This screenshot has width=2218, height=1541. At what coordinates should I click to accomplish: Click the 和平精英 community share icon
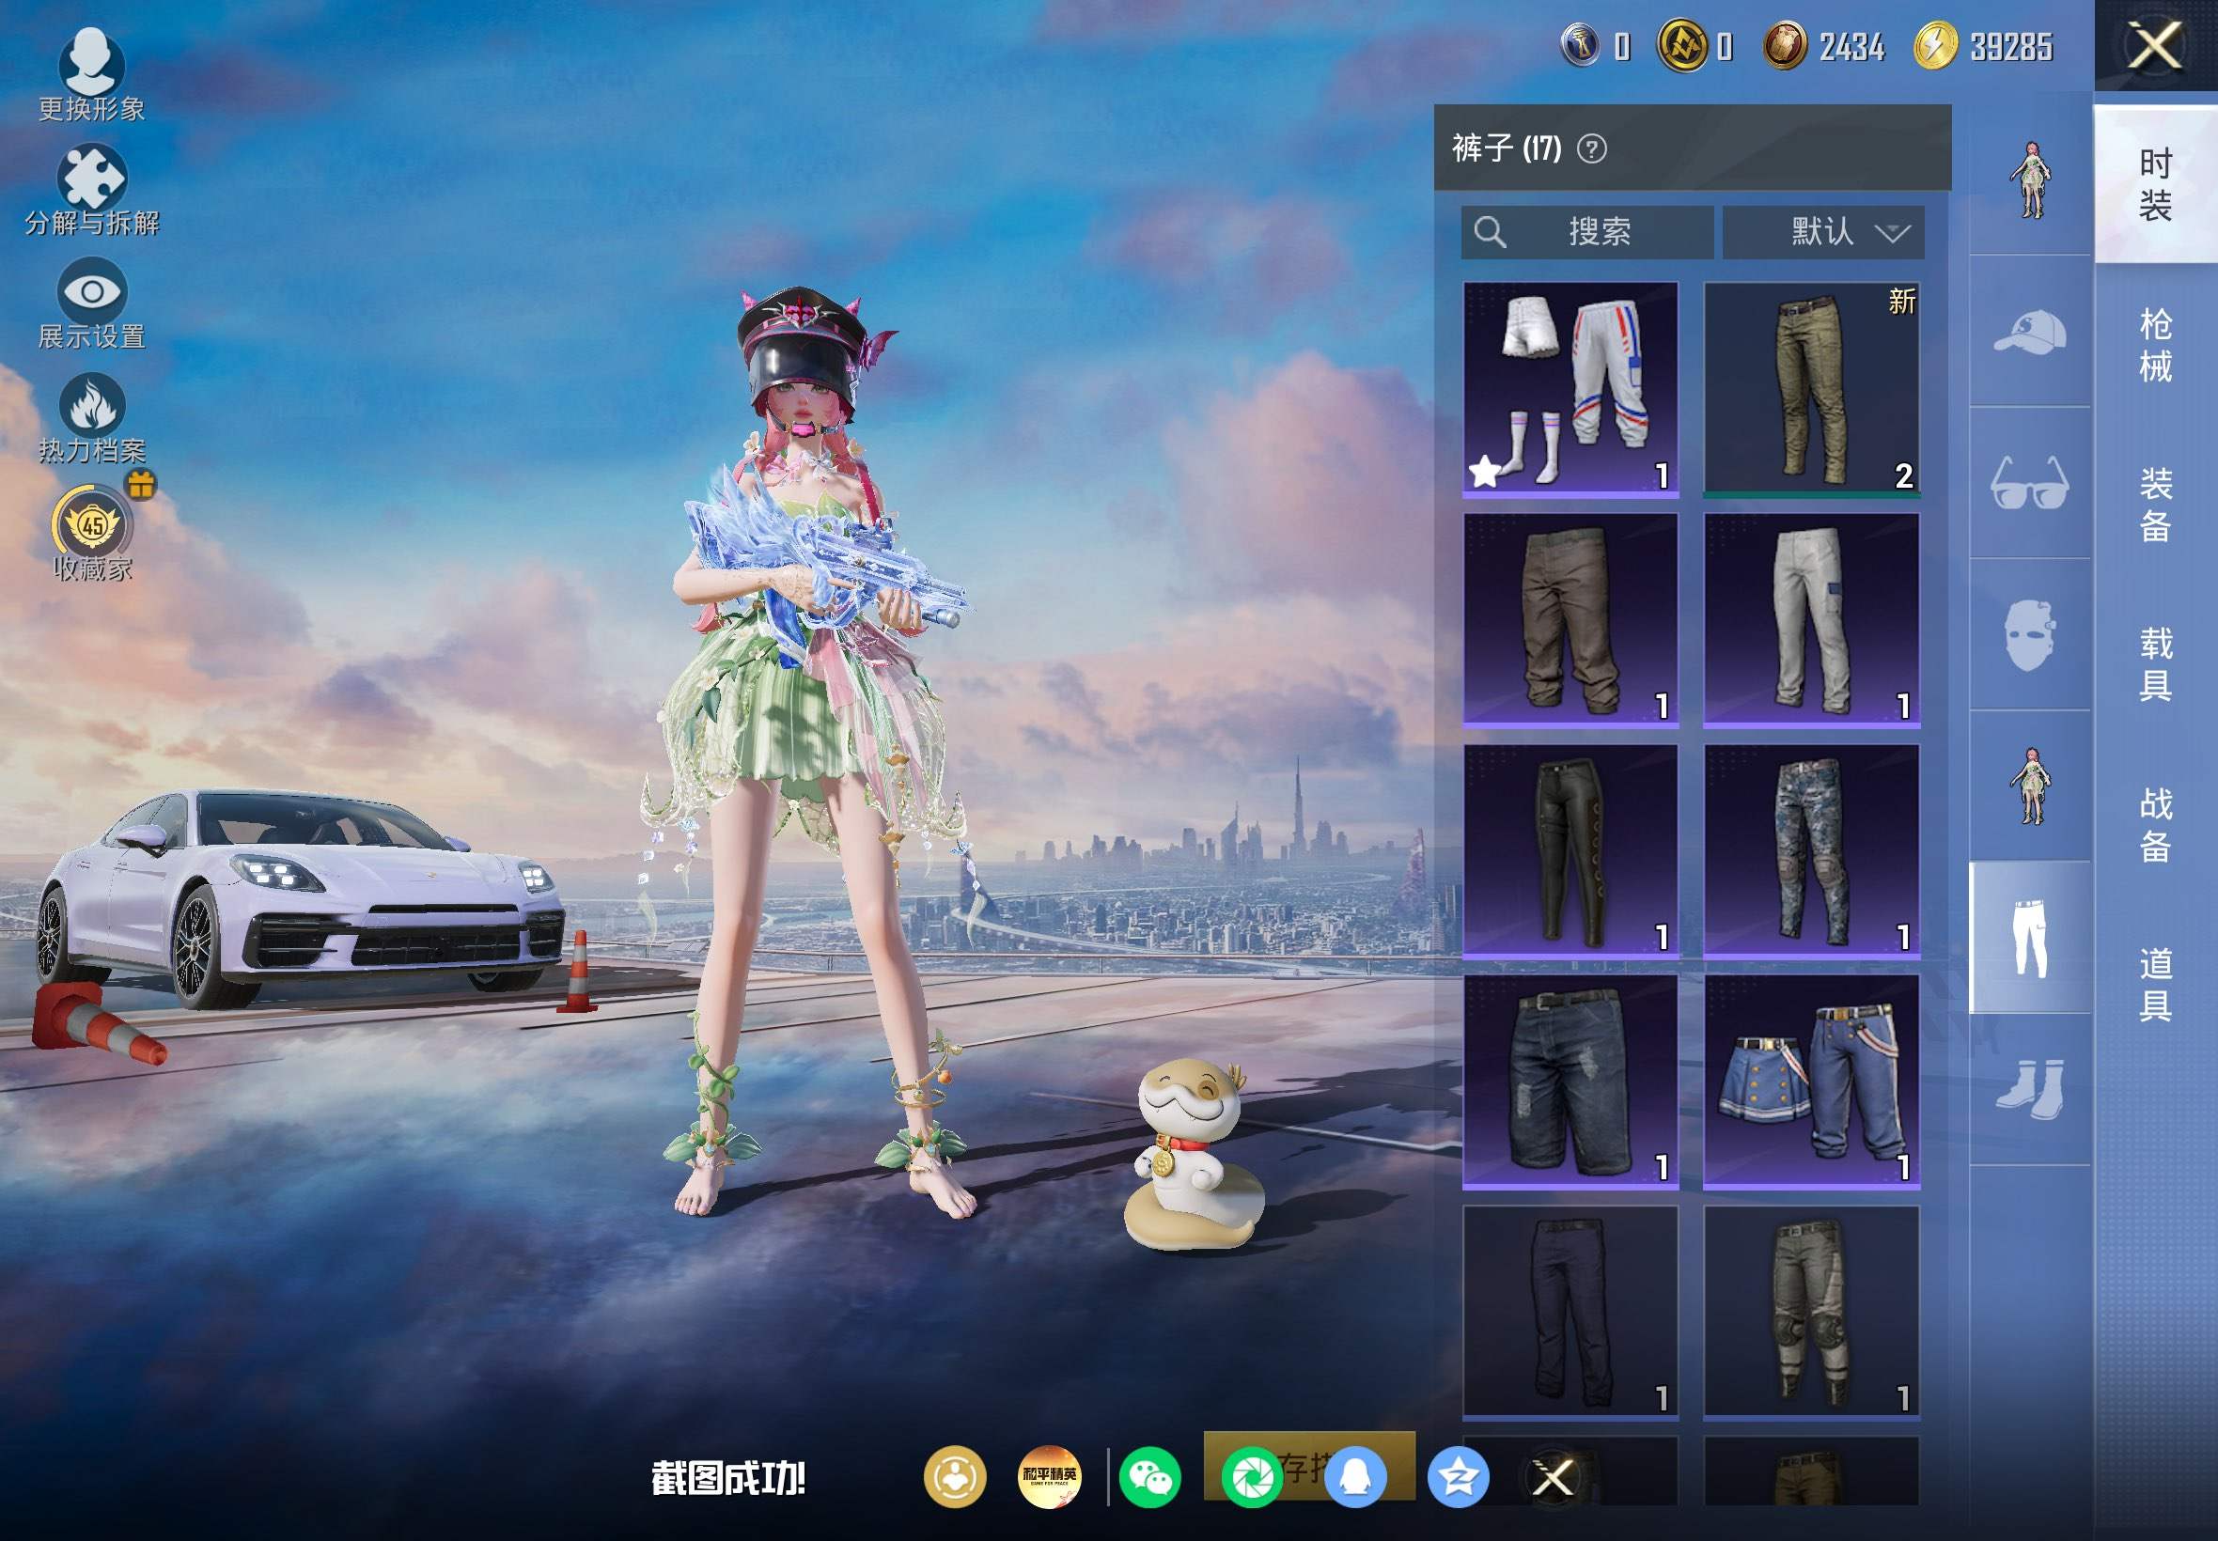[x=1050, y=1477]
